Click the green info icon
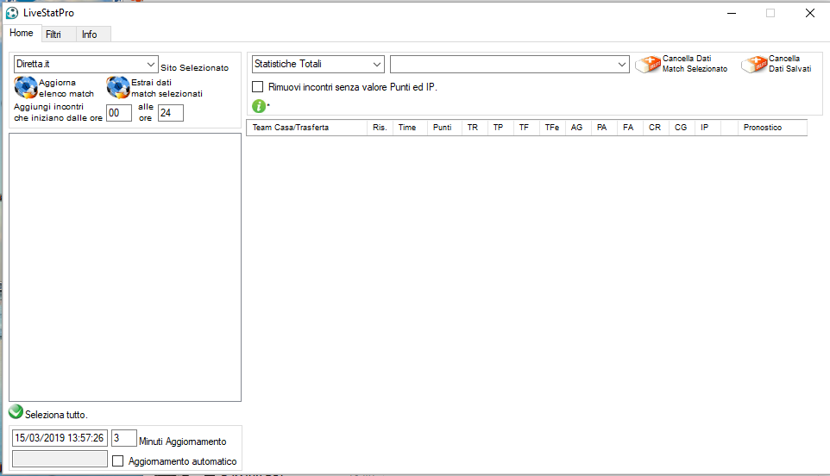The width and height of the screenshot is (830, 476). point(258,106)
